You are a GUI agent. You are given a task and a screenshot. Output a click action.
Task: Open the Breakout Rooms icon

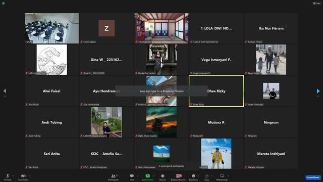tap(178, 176)
